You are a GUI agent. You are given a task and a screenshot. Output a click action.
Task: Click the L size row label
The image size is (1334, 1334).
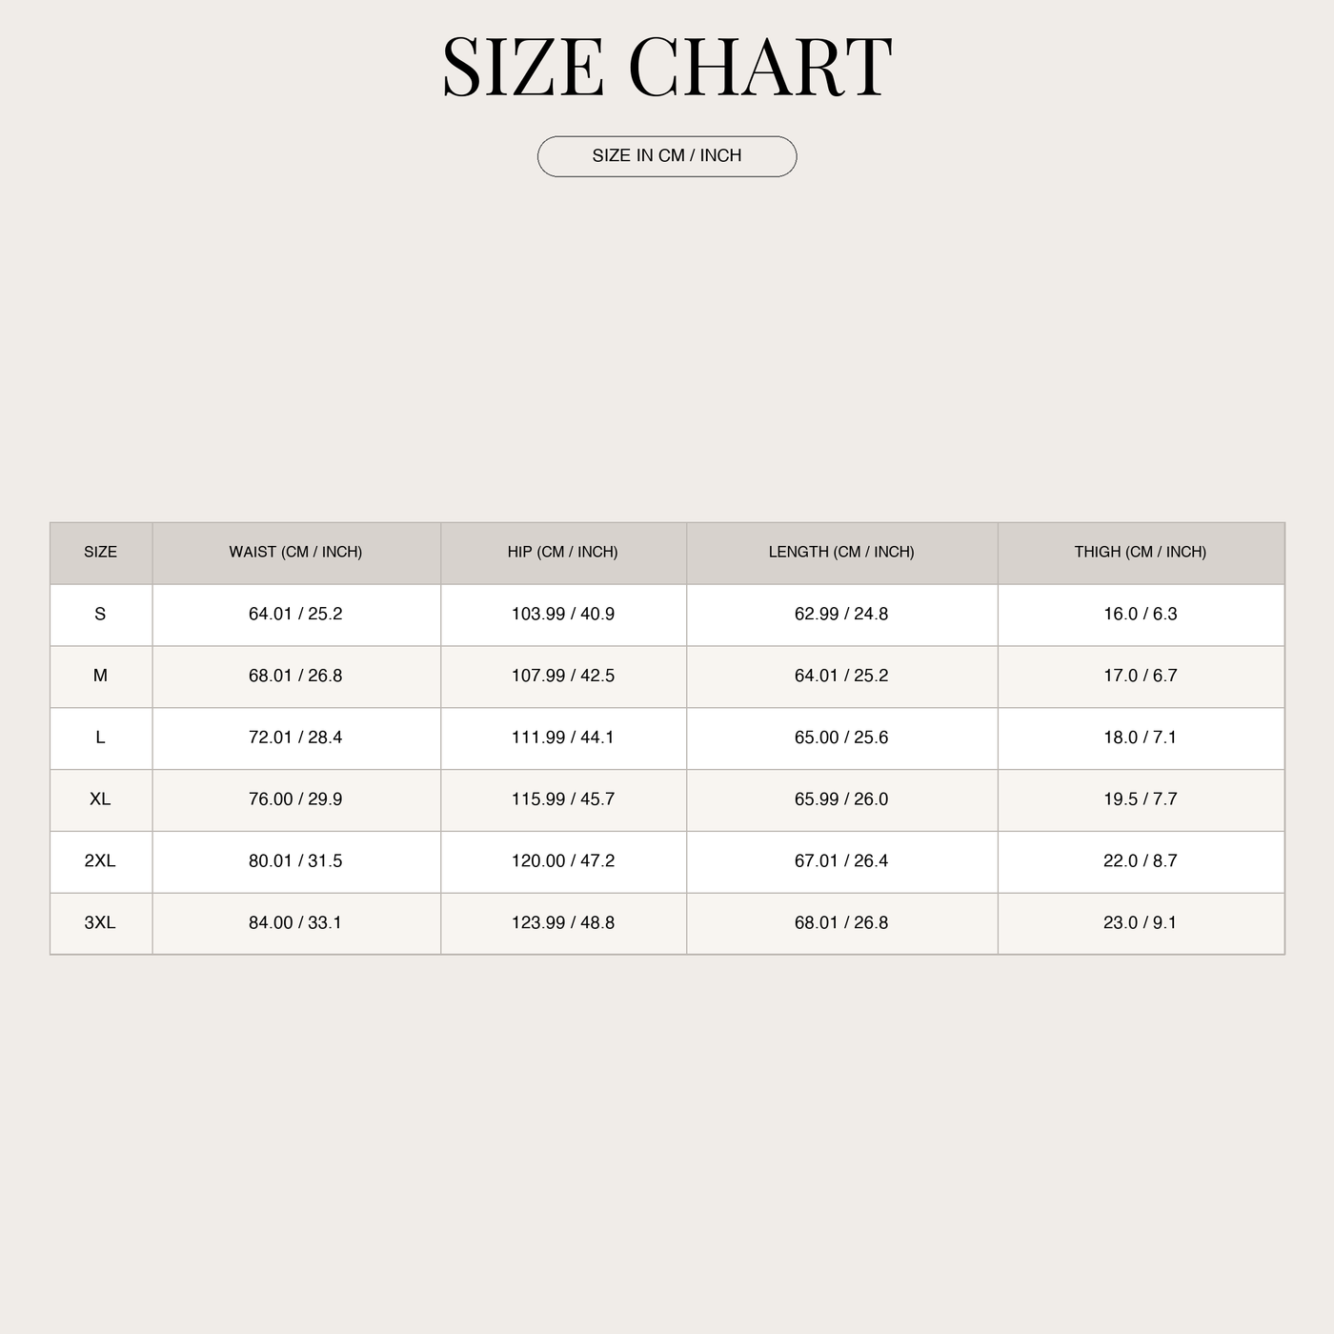(x=100, y=738)
